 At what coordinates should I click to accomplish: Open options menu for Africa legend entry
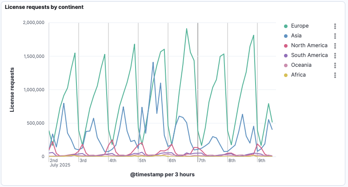[x=335, y=75]
